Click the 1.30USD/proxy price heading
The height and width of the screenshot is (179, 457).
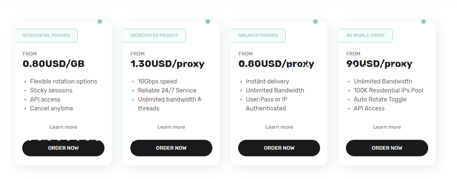click(167, 64)
